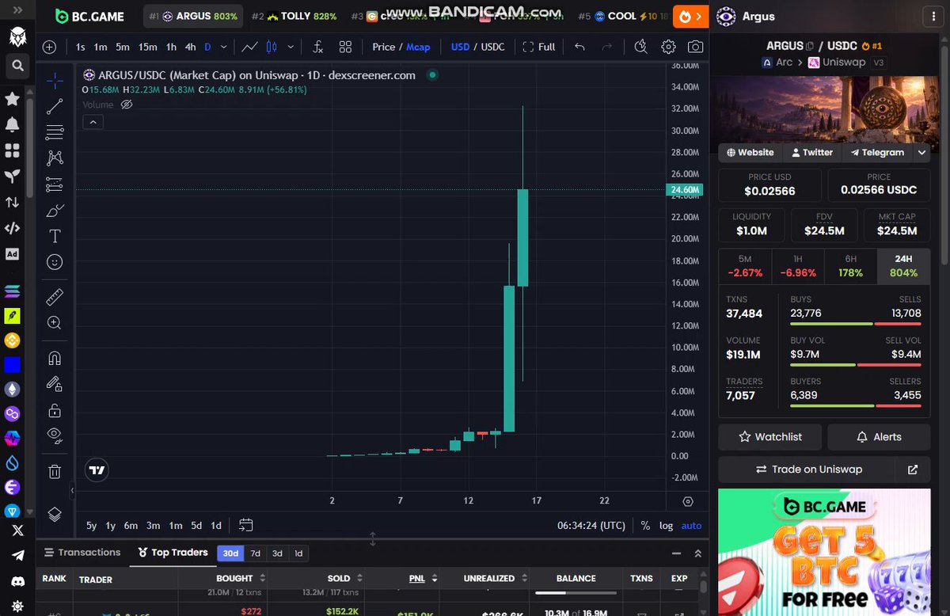Toggle Volume indicator visibility eye
This screenshot has height=616, width=950.
pos(127,105)
